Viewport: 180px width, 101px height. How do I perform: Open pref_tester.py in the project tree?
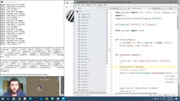coord(84,90)
